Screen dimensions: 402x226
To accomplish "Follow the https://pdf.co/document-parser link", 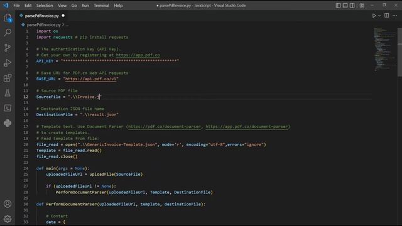I will tap(165, 127).
